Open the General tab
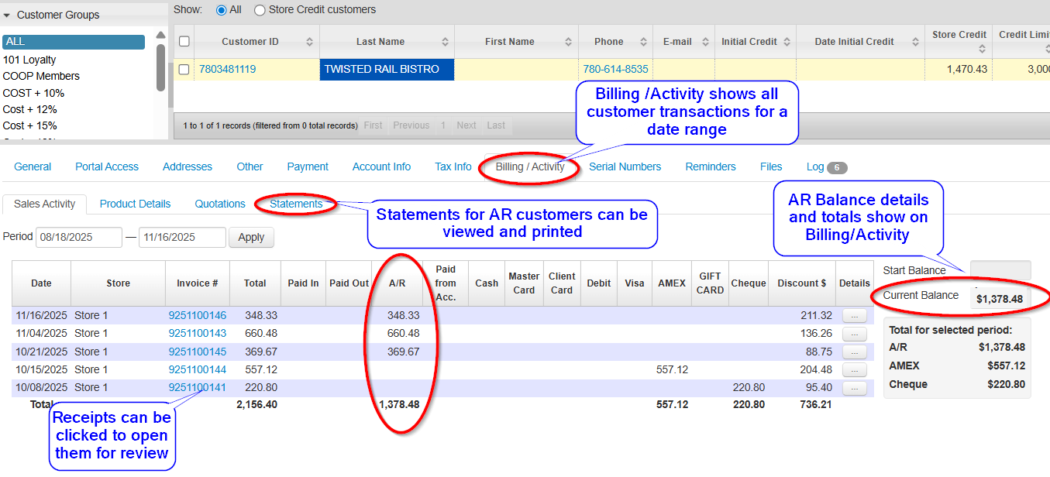Screen dimensions: 1050x477 33,166
